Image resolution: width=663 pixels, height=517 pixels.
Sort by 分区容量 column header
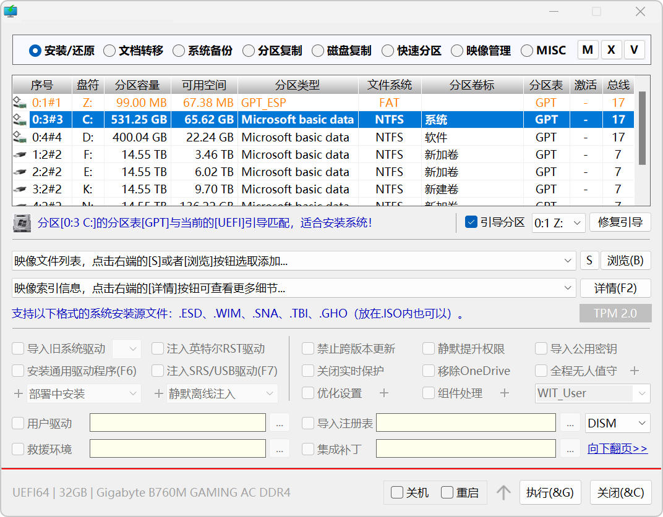(137, 85)
